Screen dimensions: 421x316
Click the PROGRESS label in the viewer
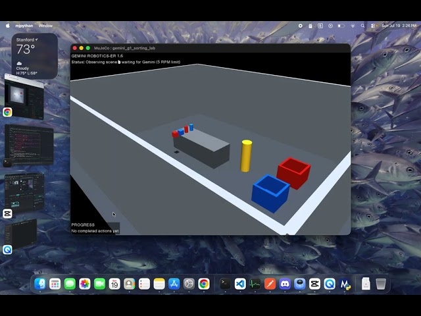83,224
